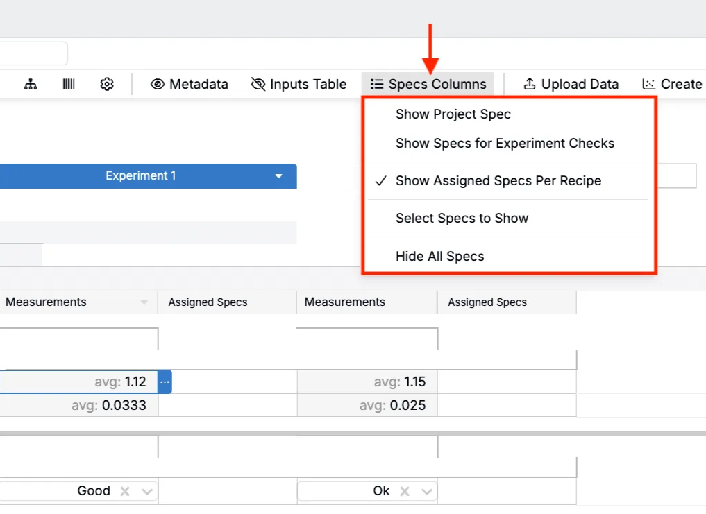Choose Hide All Specs from menu
The height and width of the screenshot is (514, 706).
point(439,257)
